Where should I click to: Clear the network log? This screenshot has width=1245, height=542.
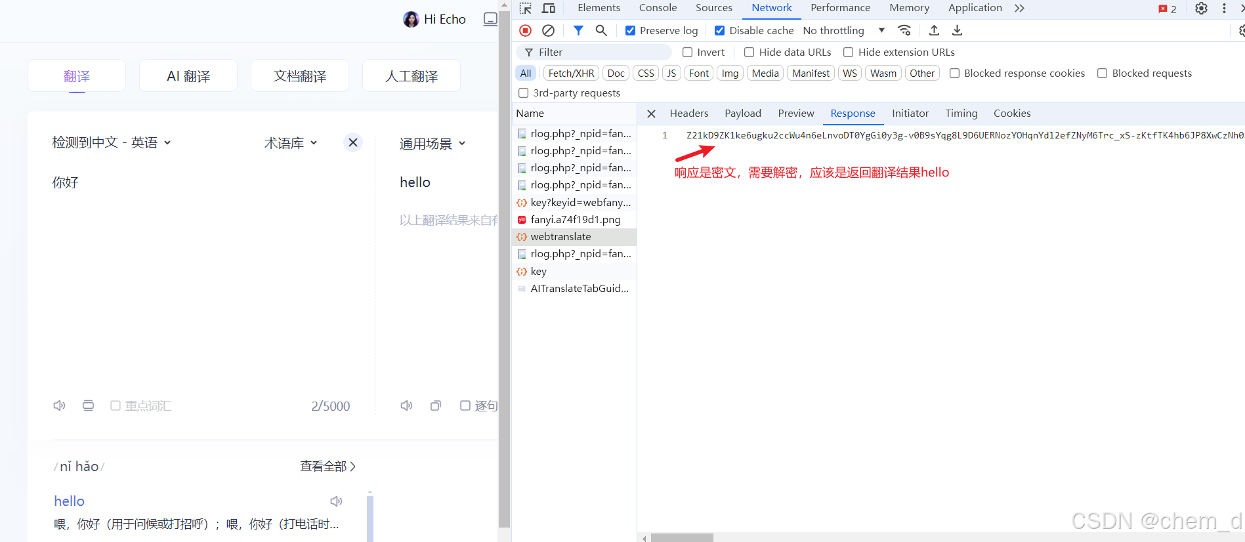coord(549,30)
